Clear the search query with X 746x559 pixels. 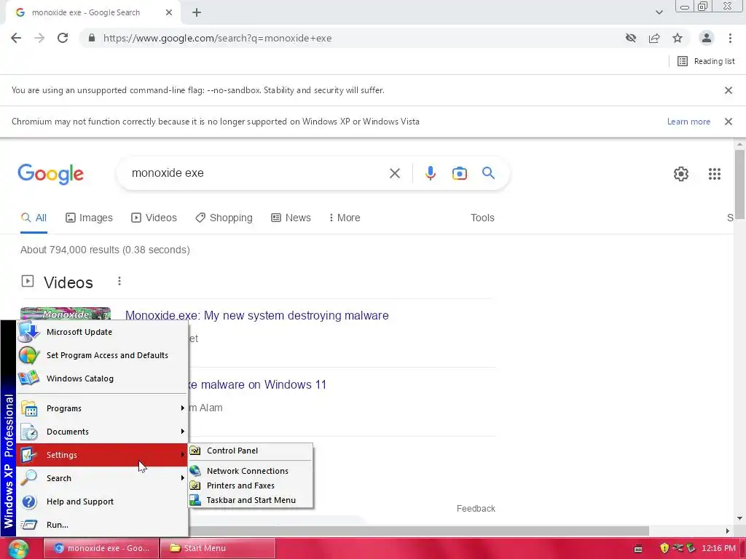[394, 173]
